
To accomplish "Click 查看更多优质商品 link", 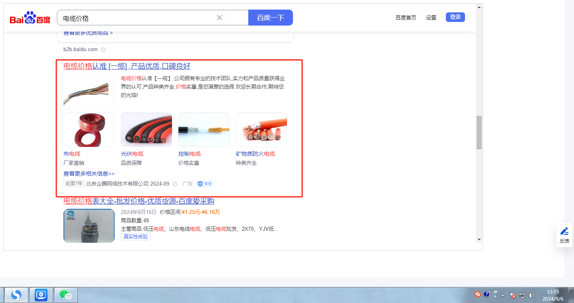I will pyautogui.click(x=88, y=33).
